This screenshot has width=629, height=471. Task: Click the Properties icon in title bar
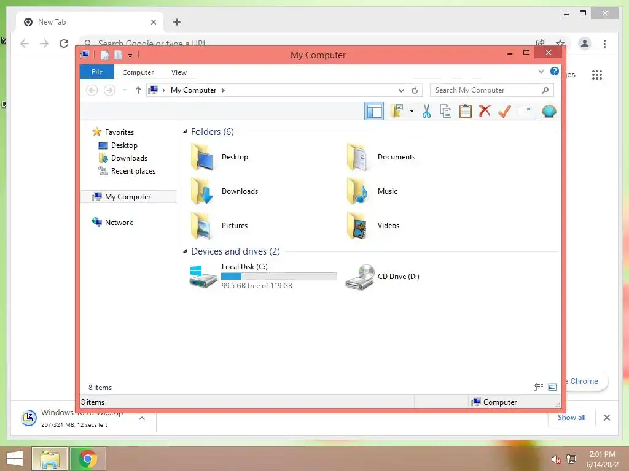coord(104,55)
